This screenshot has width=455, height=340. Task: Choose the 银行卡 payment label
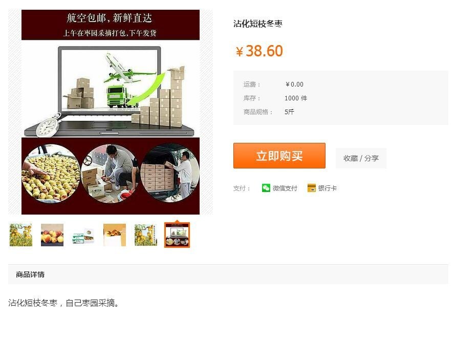[328, 188]
